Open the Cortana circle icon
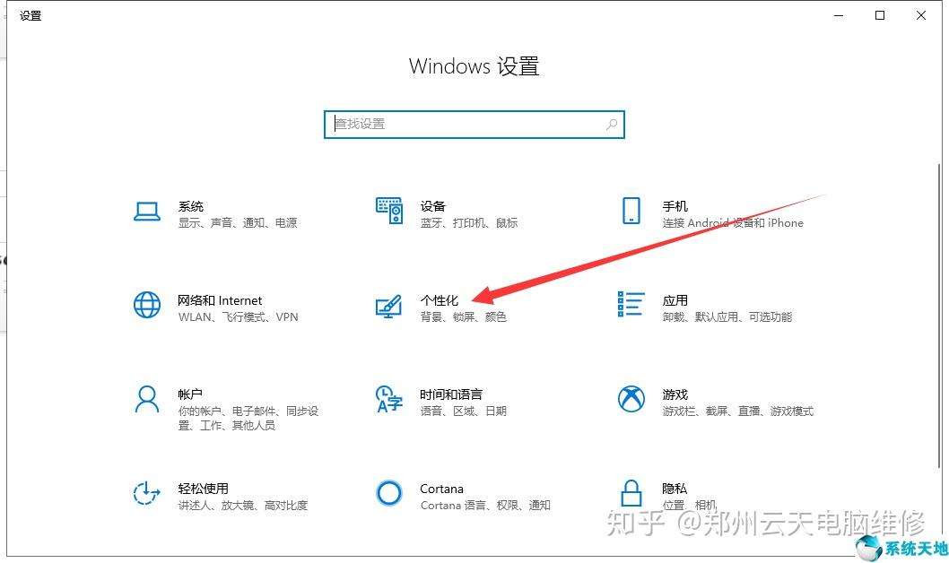 point(389,493)
